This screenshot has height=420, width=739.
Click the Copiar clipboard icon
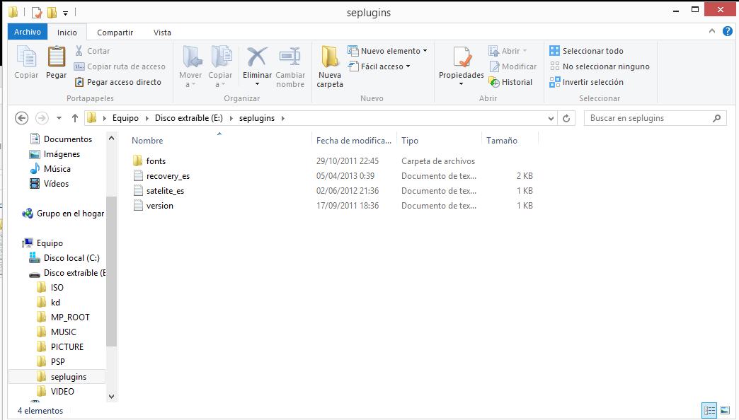[26, 58]
